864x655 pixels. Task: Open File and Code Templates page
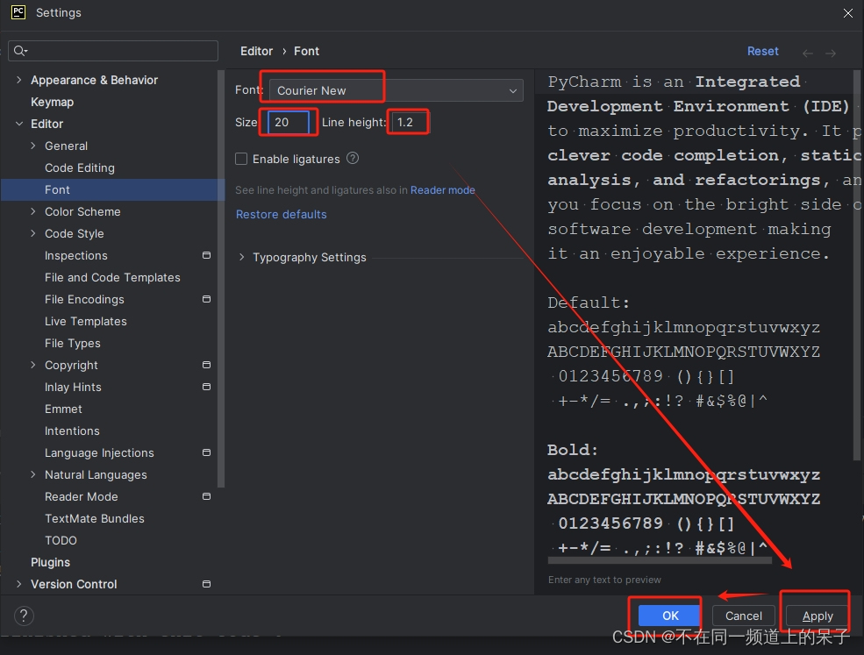pyautogui.click(x=112, y=278)
